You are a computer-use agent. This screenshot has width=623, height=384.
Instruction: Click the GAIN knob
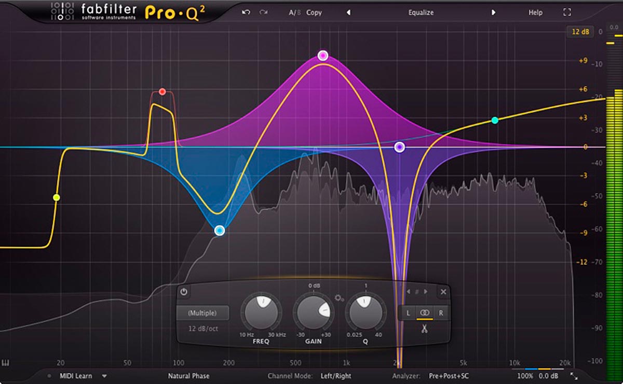pos(313,313)
